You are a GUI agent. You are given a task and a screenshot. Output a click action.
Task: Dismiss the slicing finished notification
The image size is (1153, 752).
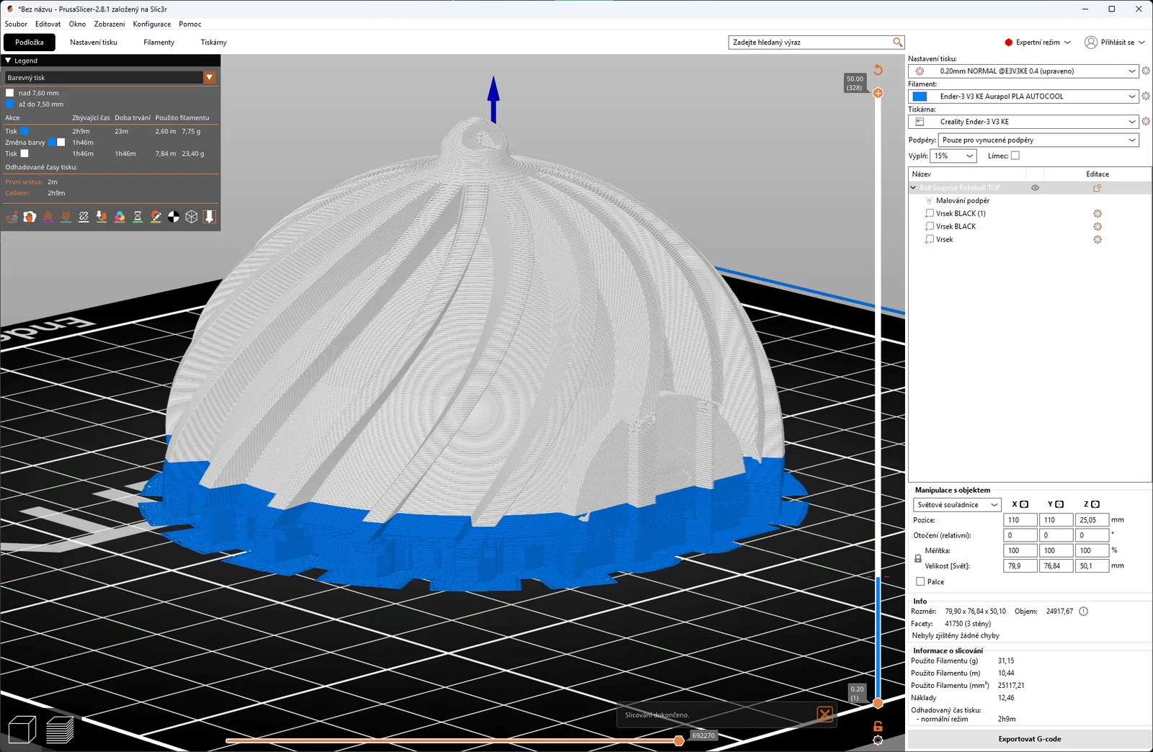click(825, 714)
